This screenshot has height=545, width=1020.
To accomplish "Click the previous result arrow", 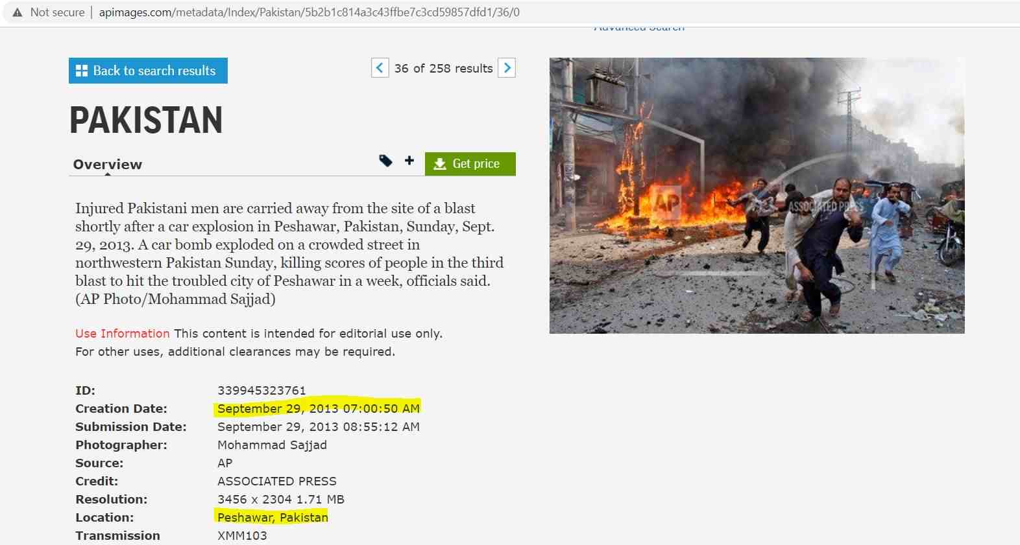I will coord(380,67).
